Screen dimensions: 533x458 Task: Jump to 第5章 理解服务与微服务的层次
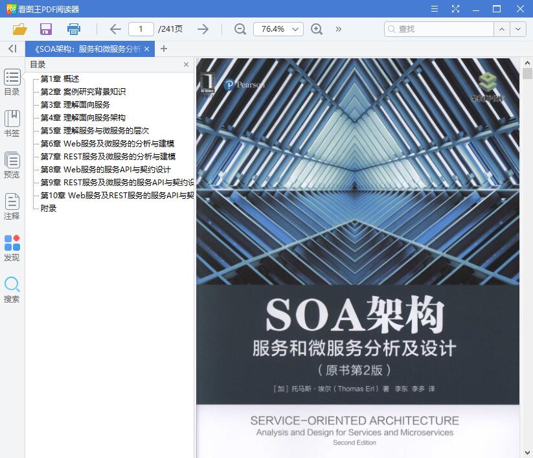tap(95, 131)
